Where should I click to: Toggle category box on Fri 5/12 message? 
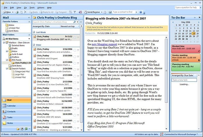click(75, 38)
